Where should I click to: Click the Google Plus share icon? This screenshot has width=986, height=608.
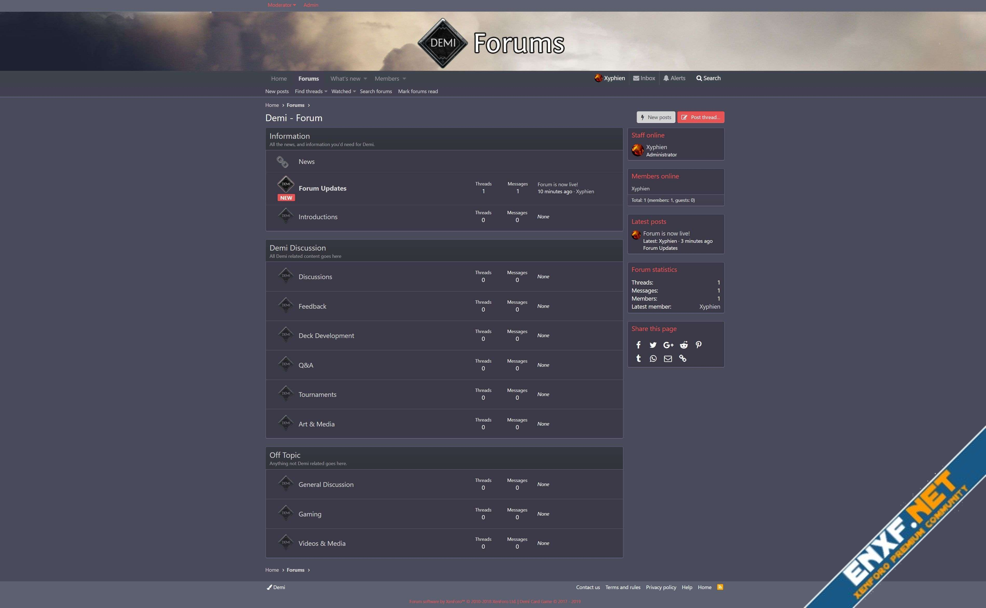[x=668, y=345]
